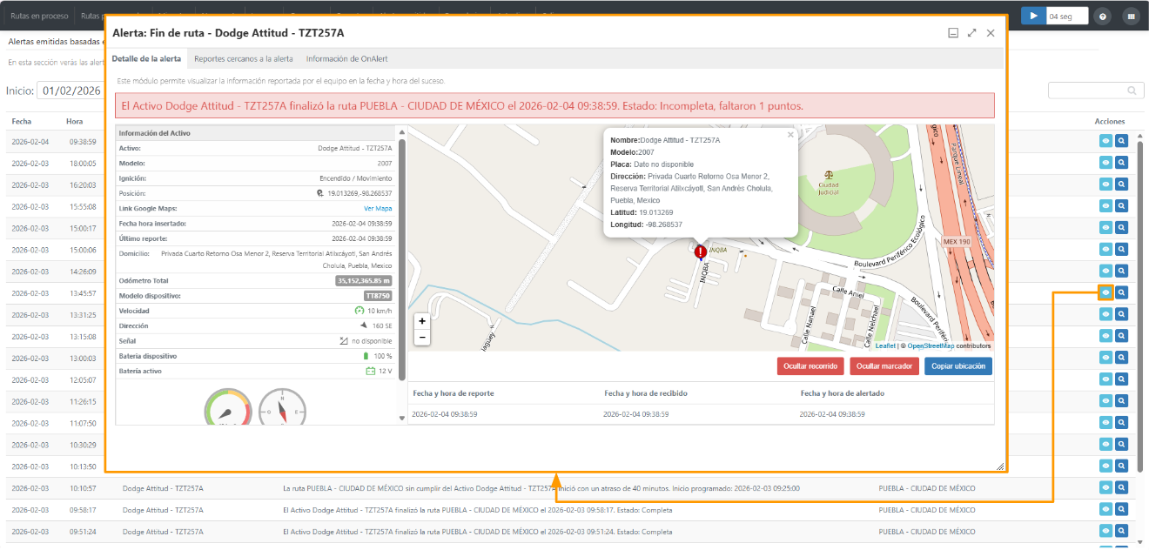View alert details for the 09:51:24 row
This screenshot has width=1149, height=550.
[1105, 532]
